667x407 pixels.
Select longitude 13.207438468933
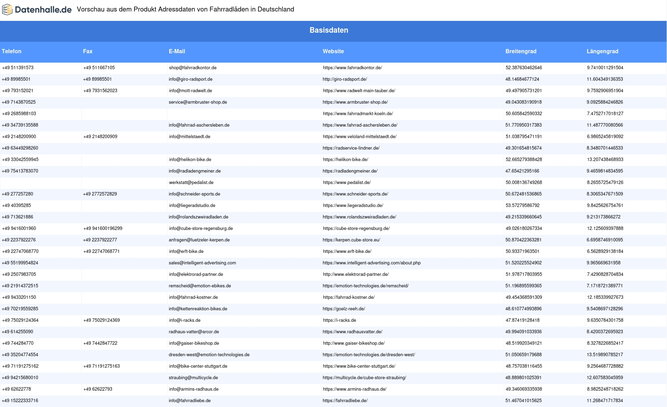605,160
